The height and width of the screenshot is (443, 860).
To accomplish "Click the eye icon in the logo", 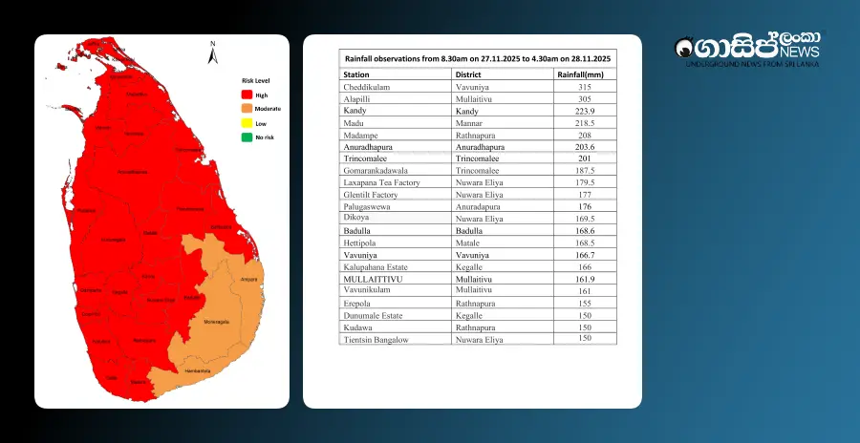I will 685,48.
